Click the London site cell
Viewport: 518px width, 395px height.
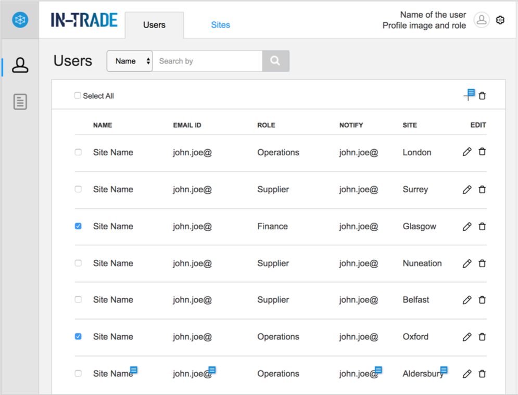coord(417,152)
